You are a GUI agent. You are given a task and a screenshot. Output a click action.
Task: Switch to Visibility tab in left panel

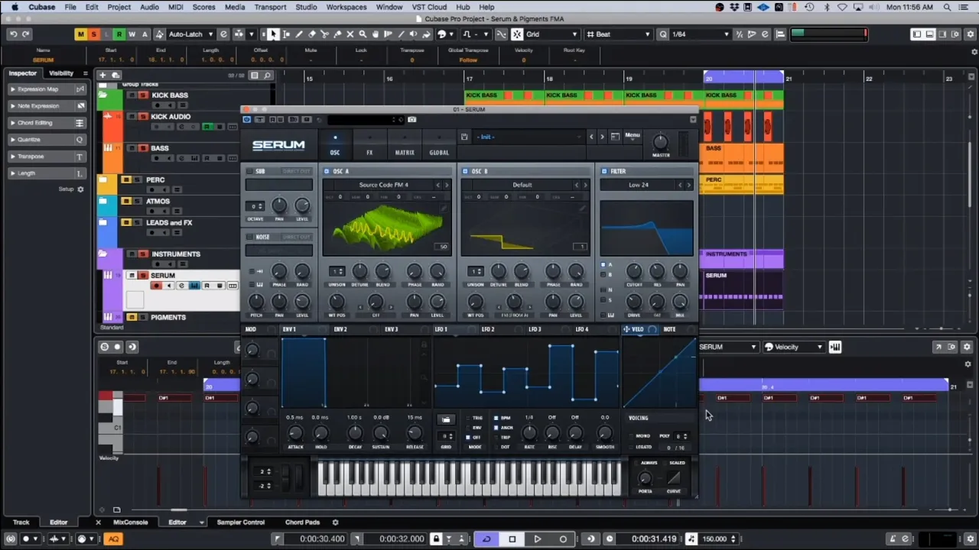61,73
